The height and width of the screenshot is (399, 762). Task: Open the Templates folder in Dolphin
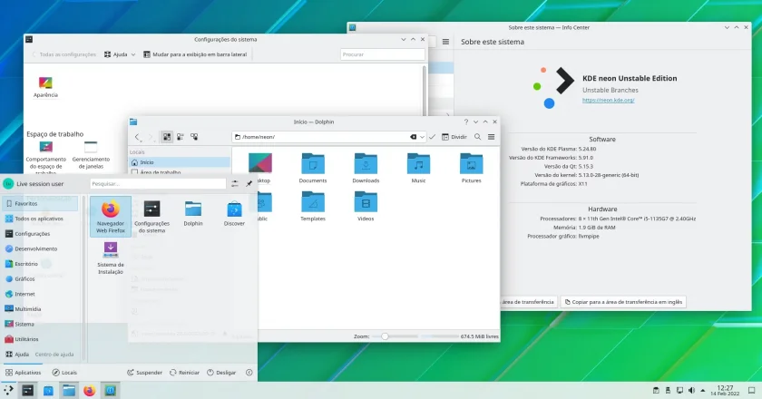(313, 206)
